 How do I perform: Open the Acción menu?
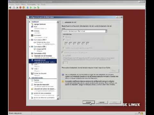click(18, 4)
